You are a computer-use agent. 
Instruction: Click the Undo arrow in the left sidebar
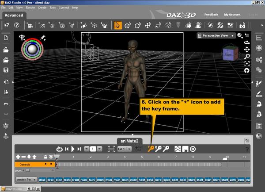click(6, 104)
